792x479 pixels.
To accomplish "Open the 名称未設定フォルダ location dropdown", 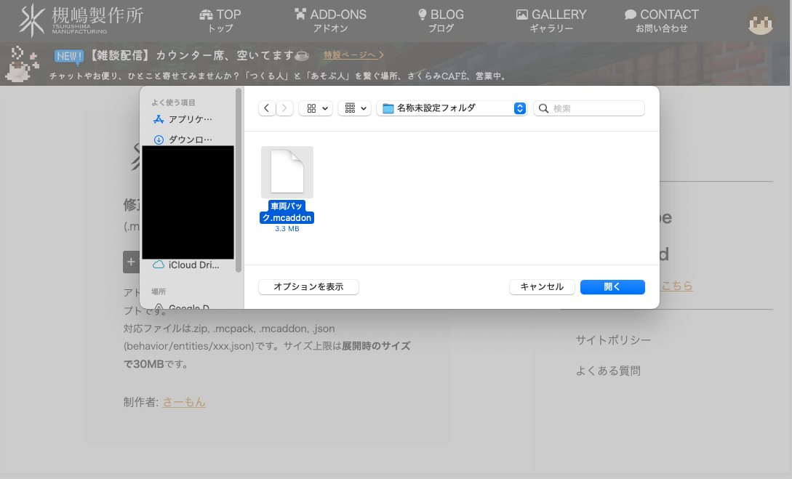I will (451, 108).
